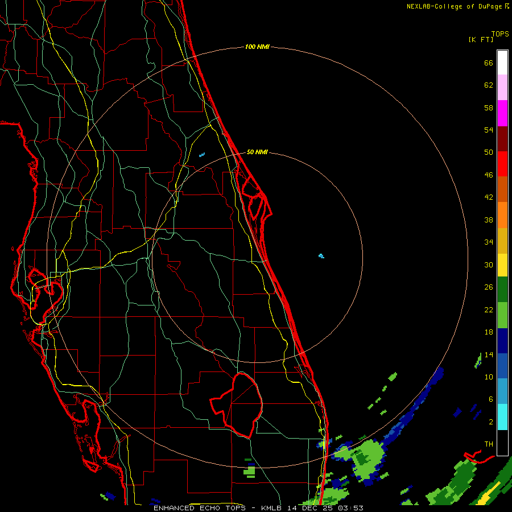Viewport: 512px width, 512px height.
Task: Click the magenta legend swatch
Action: click(502, 113)
